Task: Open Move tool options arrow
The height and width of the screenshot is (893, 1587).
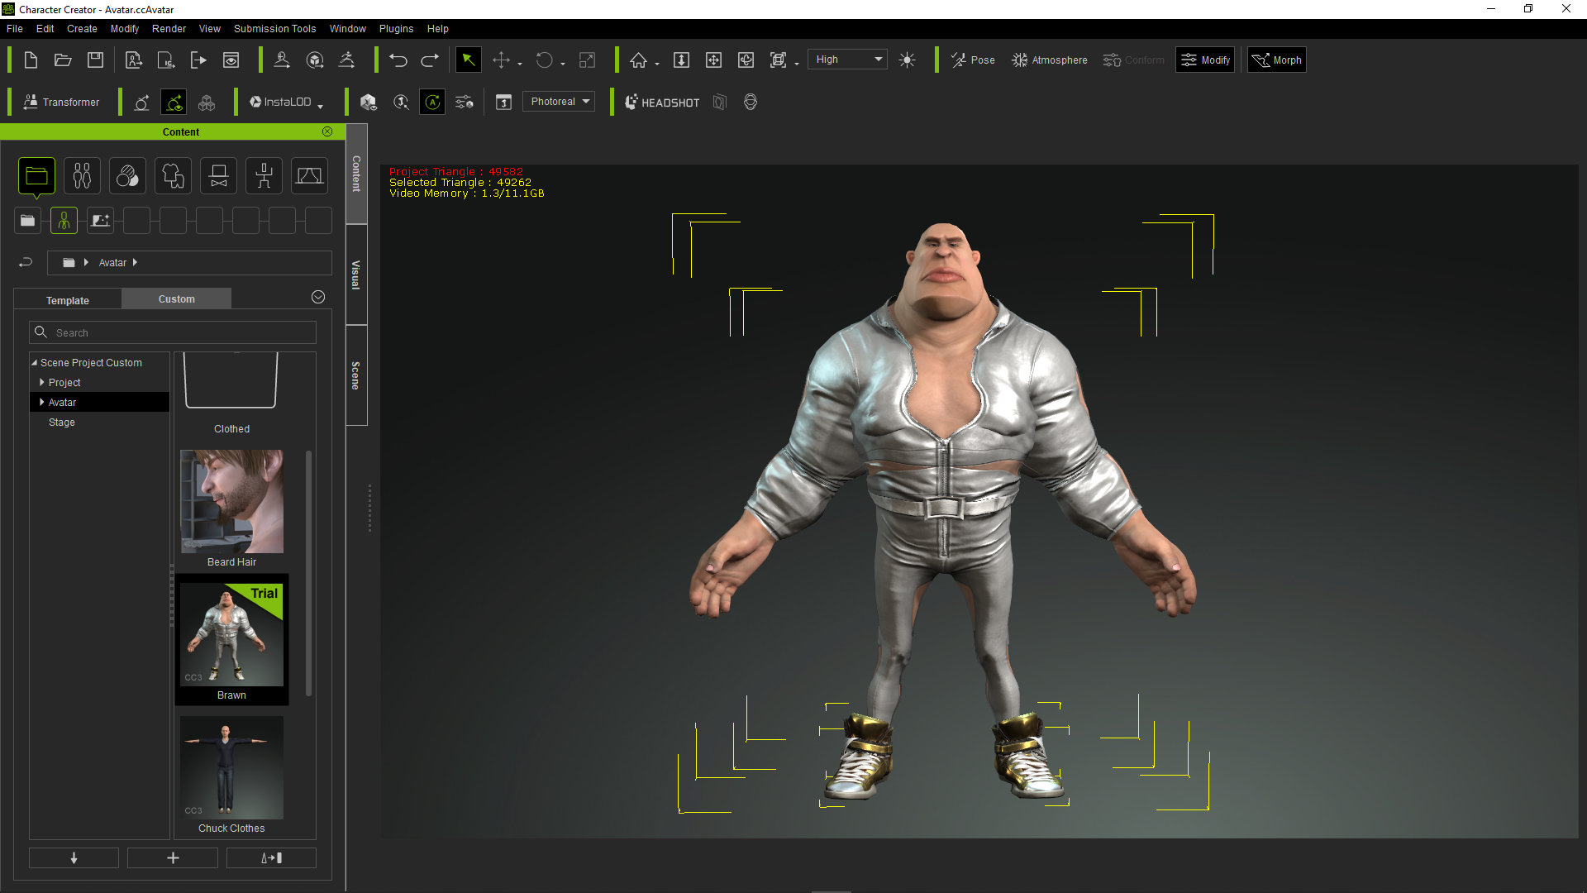Action: tap(520, 64)
